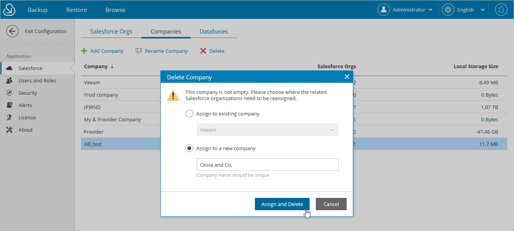
Task: Switch to the Databases tab
Action: click(214, 32)
